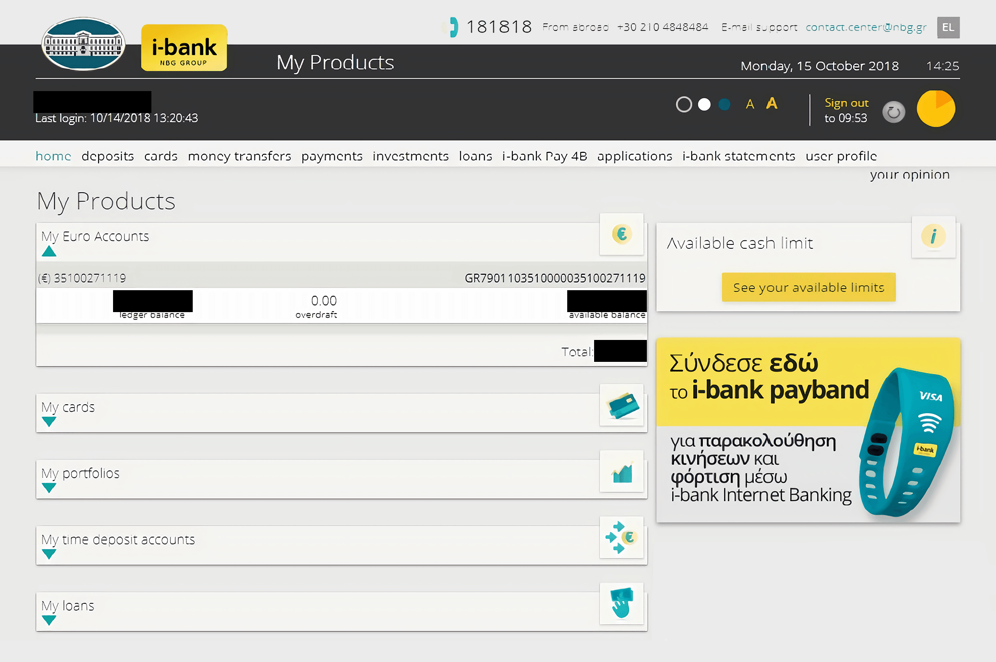Viewport: 996px width, 662px height.
Task: Expand the My loans section
Action: pos(49,620)
